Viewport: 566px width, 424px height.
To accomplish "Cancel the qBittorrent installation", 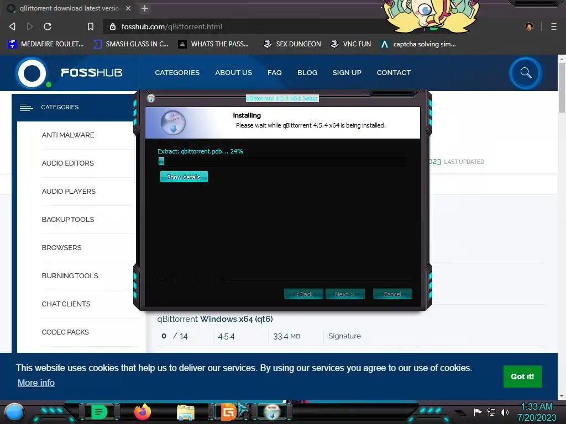I will coord(392,294).
